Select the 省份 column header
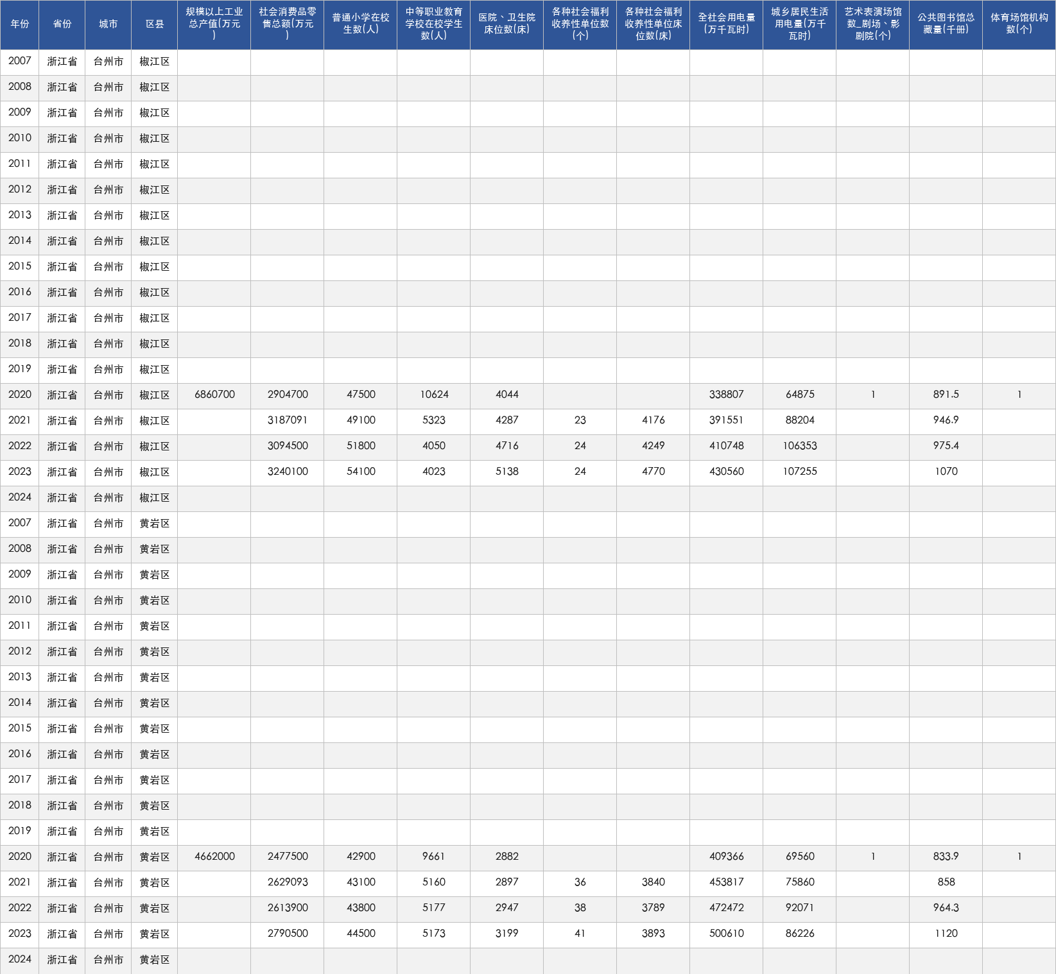The image size is (1056, 974). [62, 24]
